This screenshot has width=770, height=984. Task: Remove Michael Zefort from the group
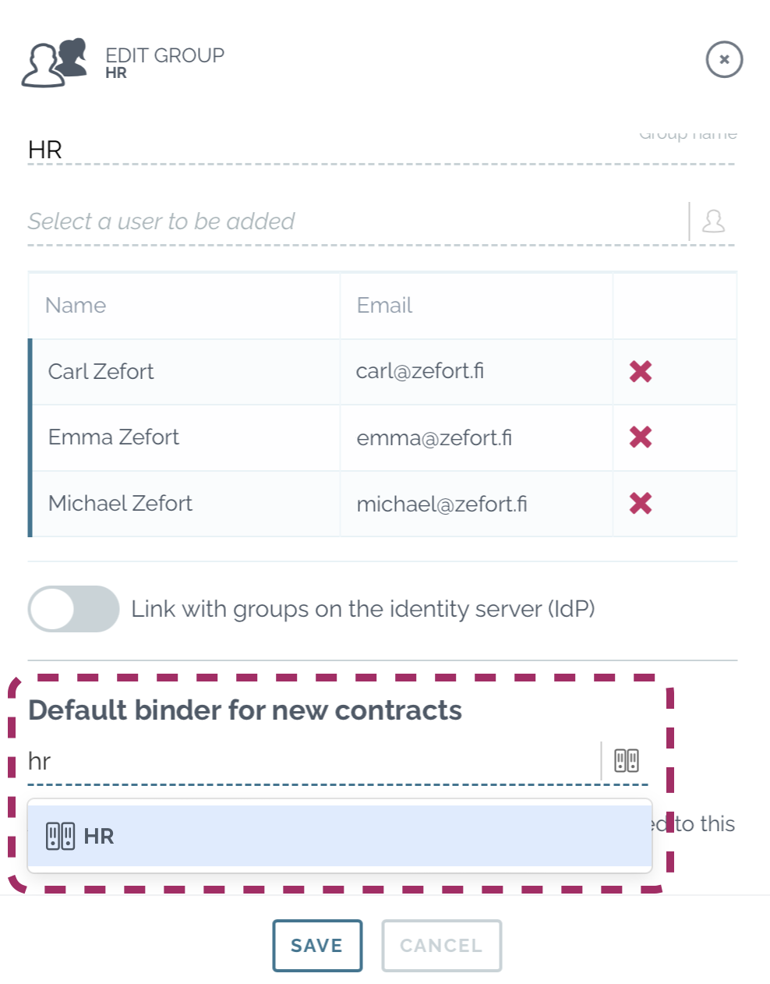point(641,504)
